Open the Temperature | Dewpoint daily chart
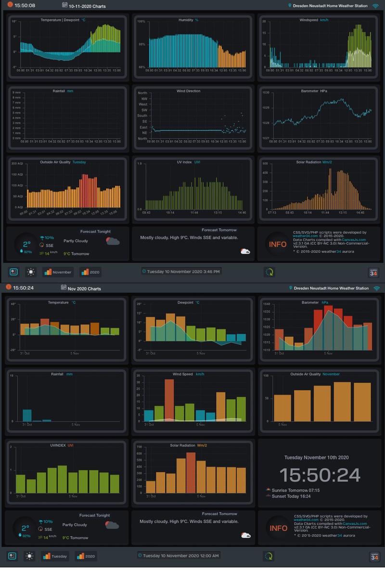Image resolution: width=385 pixels, height=578 pixels. tap(67, 47)
